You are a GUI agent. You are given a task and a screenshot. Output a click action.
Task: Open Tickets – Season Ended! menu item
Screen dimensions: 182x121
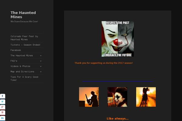pyautogui.click(x=25, y=45)
